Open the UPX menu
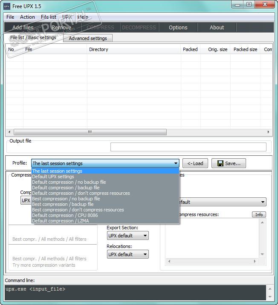Viewport: 278px width, 305px height. point(67,17)
